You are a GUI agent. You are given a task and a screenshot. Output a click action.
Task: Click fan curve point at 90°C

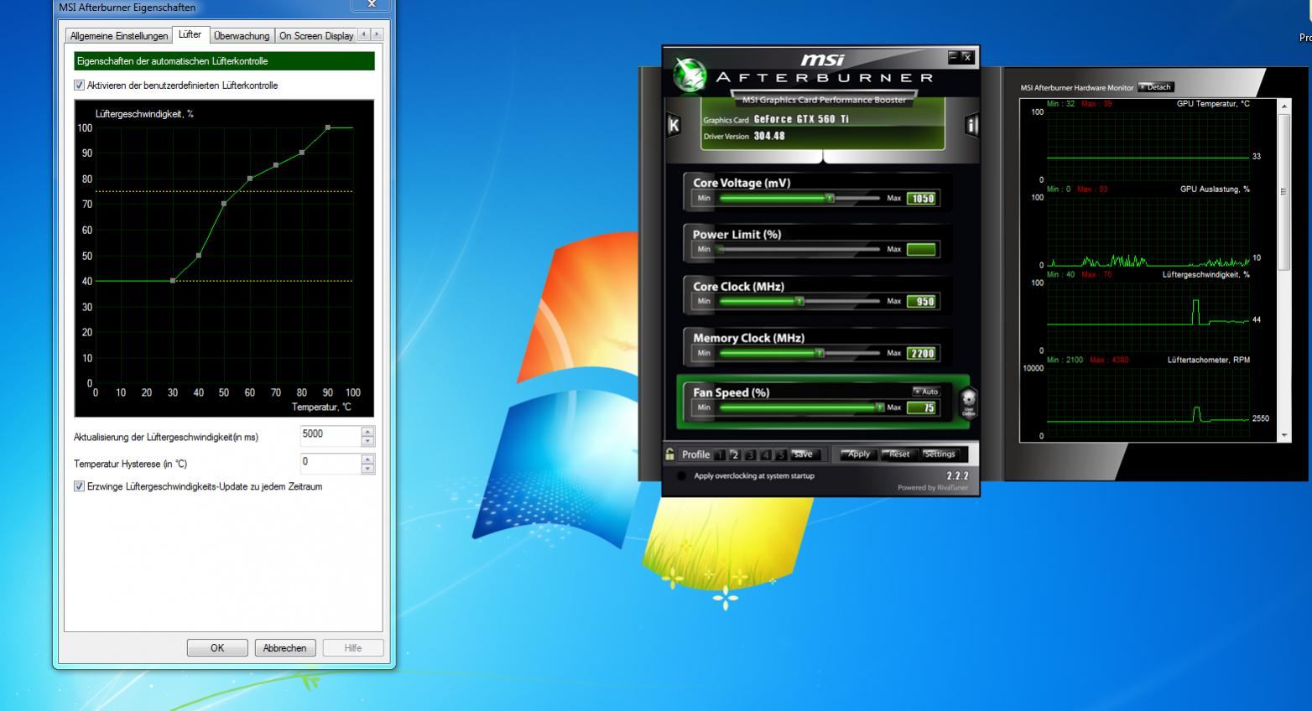(328, 127)
